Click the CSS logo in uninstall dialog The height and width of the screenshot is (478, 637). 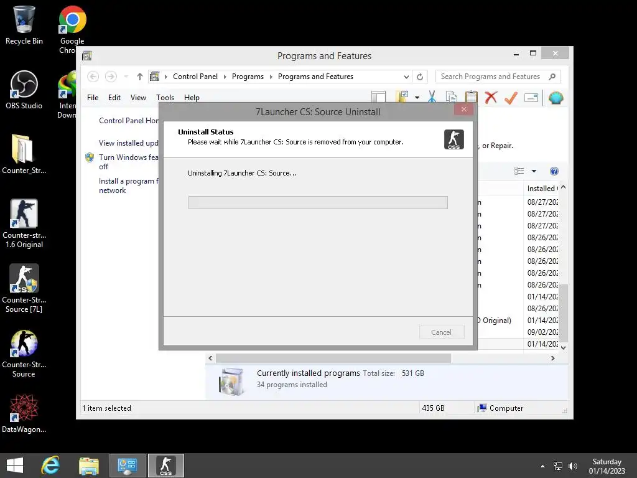tap(453, 139)
